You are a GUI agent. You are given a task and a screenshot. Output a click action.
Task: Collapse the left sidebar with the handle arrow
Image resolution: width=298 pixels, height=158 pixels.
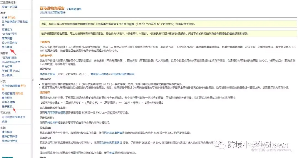pyautogui.click(x=32, y=80)
